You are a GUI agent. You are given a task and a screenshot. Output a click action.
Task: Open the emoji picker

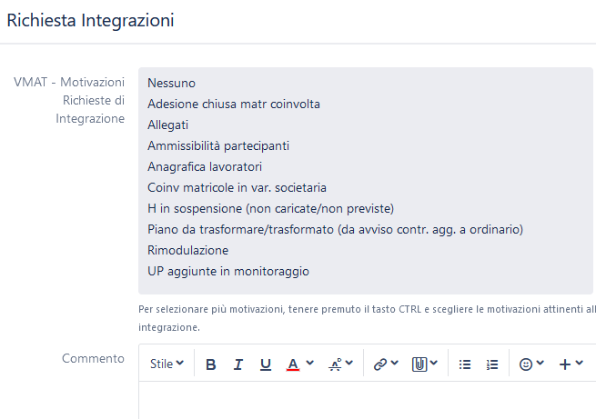pos(531,364)
